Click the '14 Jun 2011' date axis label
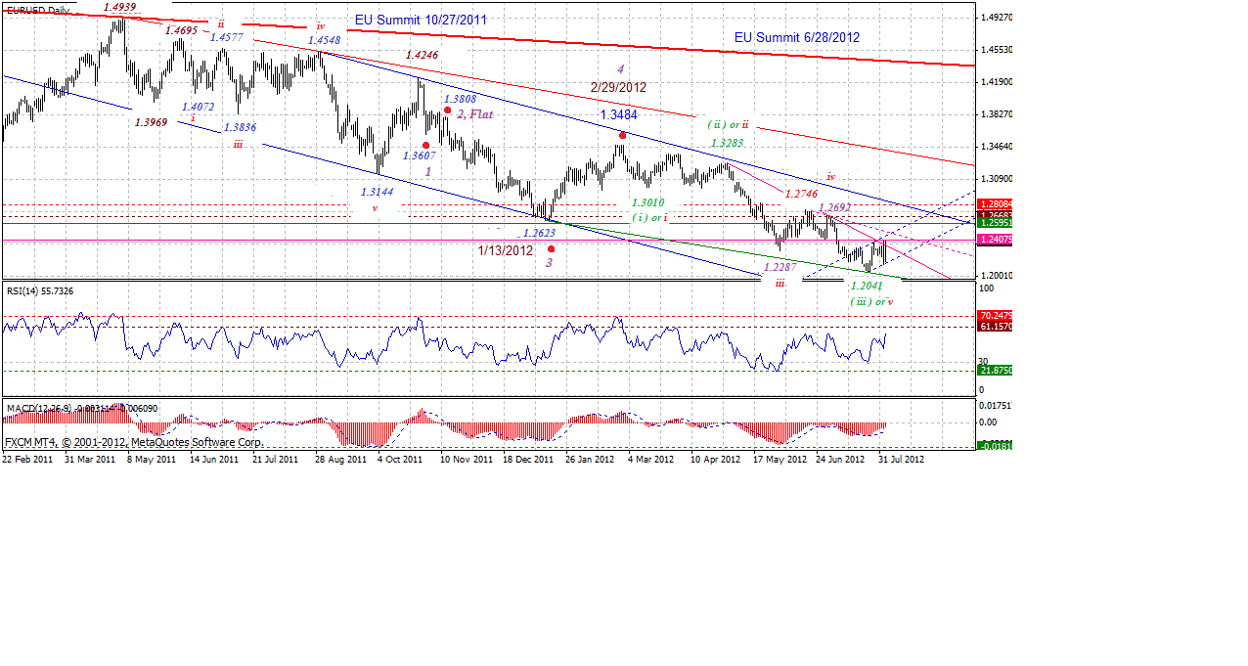The width and height of the screenshot is (1248, 666). 214,458
